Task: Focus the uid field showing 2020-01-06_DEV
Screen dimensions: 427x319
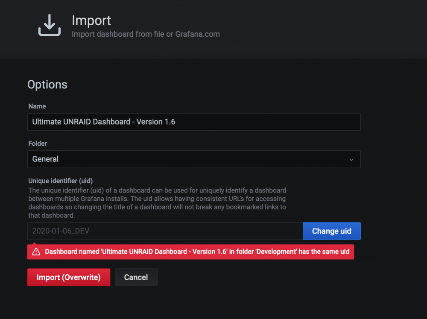Action: pyautogui.click(x=165, y=231)
